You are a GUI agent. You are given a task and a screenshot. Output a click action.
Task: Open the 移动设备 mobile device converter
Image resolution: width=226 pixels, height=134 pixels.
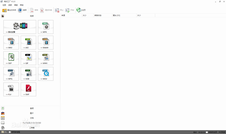tap(20, 27)
